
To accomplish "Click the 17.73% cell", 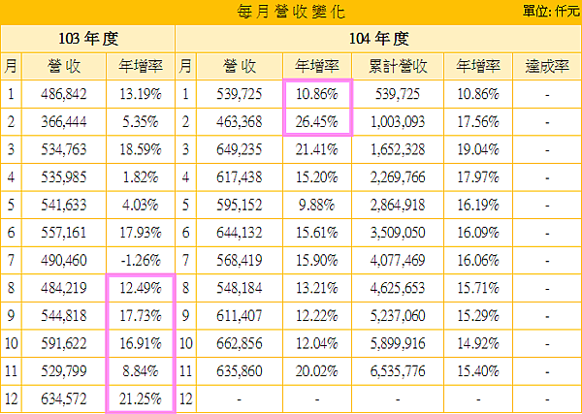I will (141, 316).
